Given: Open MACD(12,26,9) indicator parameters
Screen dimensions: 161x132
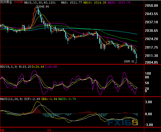Looking at the screenshot, I should (12, 99).
